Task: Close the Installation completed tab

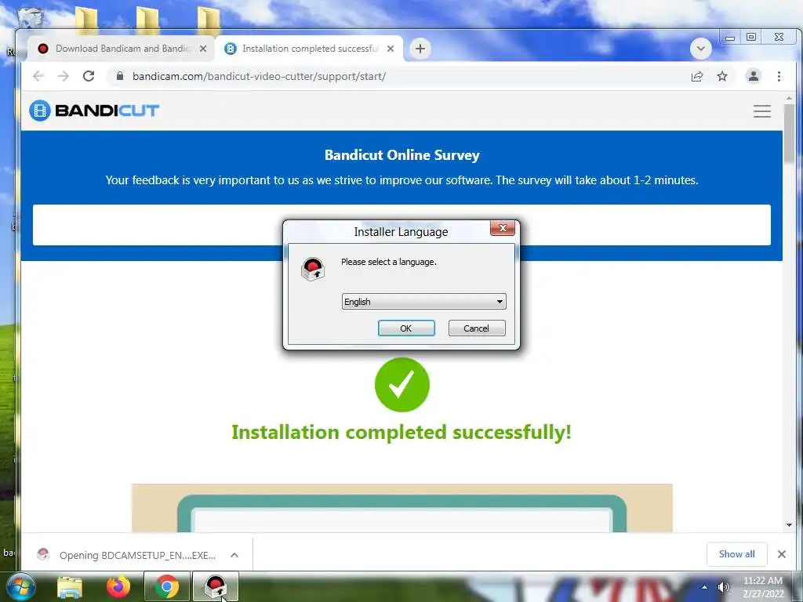Action: (391, 49)
